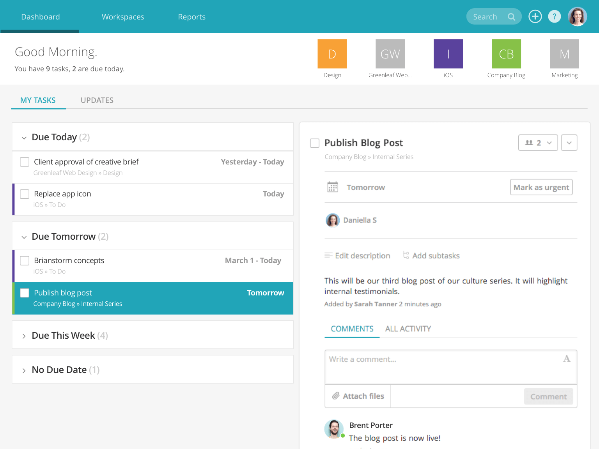Click the Edit description lines icon
The height and width of the screenshot is (449, 599).
tap(328, 255)
